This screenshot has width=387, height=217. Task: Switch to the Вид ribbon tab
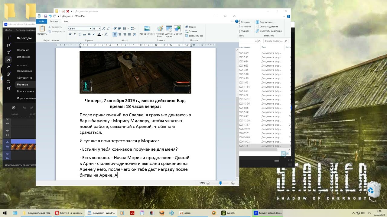point(66,21)
